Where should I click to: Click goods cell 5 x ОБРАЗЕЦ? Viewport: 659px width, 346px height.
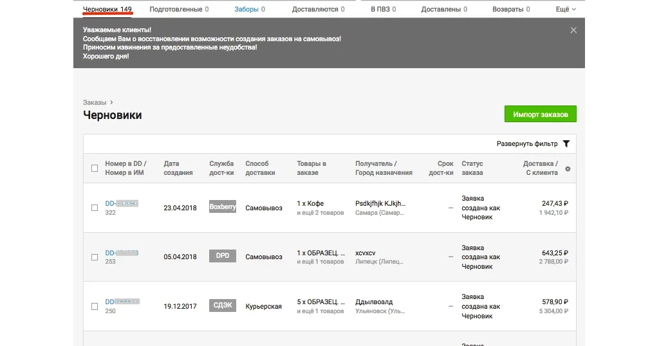tap(320, 302)
